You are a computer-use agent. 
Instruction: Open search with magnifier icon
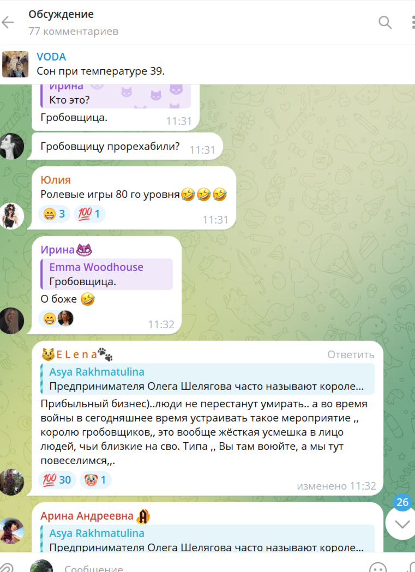(x=384, y=22)
